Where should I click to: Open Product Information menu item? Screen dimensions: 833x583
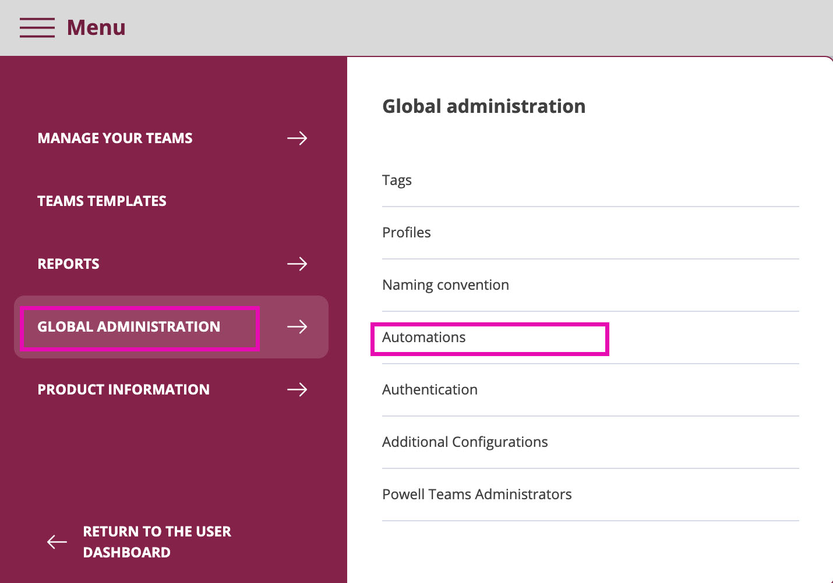[123, 389]
